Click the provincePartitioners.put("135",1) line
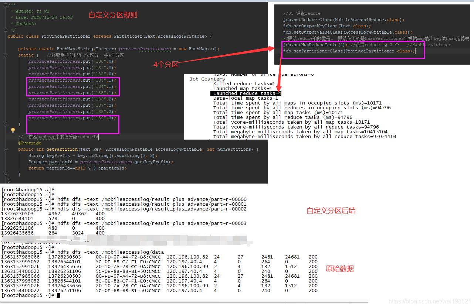Screen dimensions: 474x308 coord(72,93)
